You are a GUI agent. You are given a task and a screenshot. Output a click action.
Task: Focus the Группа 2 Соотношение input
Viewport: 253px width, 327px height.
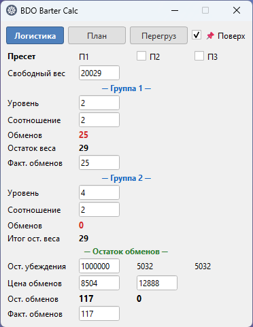click(99, 209)
